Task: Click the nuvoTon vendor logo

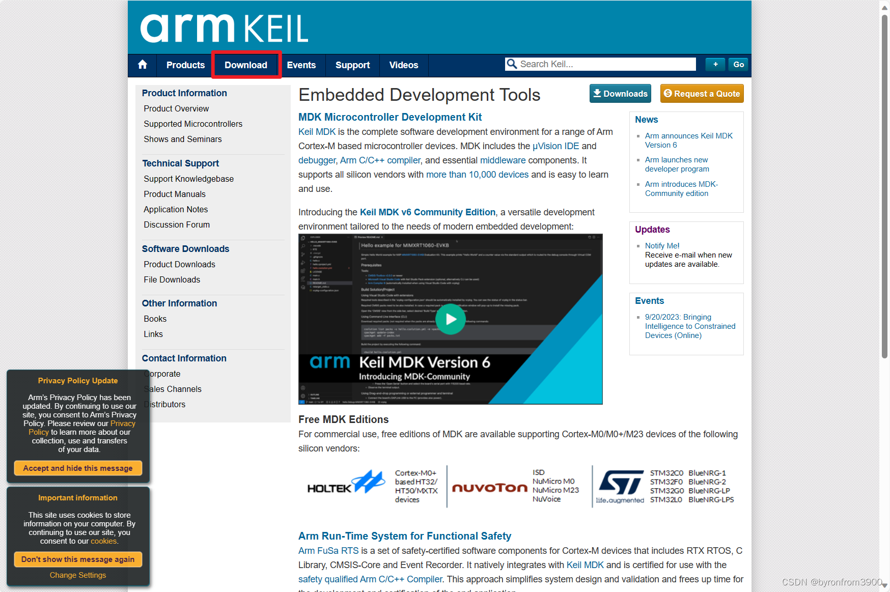Action: [x=490, y=487]
